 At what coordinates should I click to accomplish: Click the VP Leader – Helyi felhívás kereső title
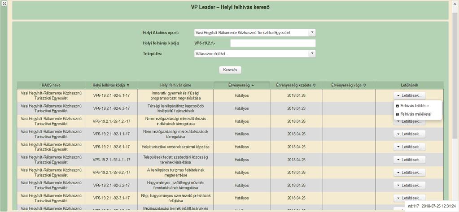pyautogui.click(x=230, y=7)
